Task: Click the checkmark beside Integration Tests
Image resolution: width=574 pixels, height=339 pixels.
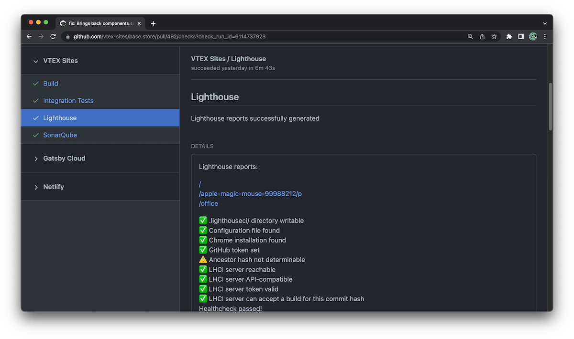Action: pos(36,101)
